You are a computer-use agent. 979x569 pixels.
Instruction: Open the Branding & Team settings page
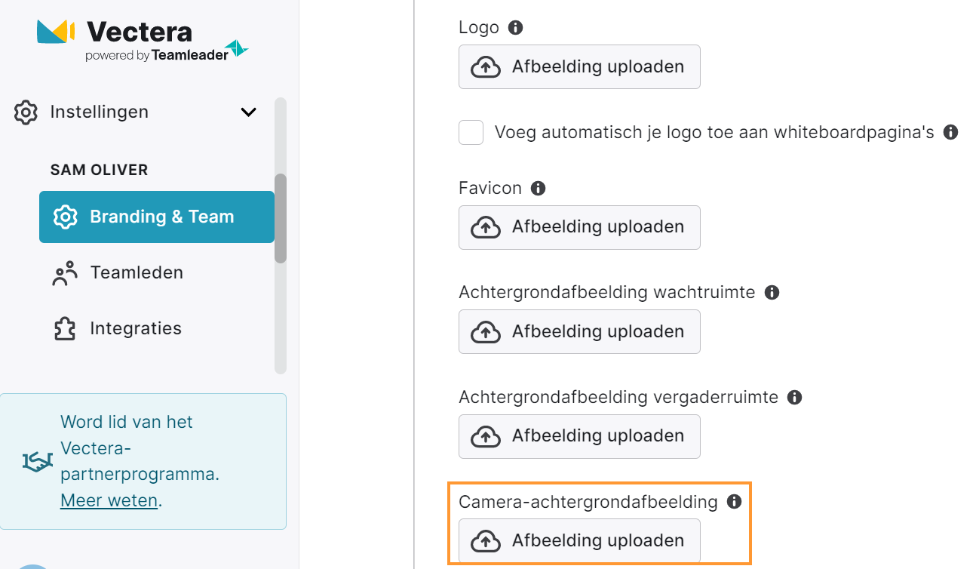tap(157, 217)
